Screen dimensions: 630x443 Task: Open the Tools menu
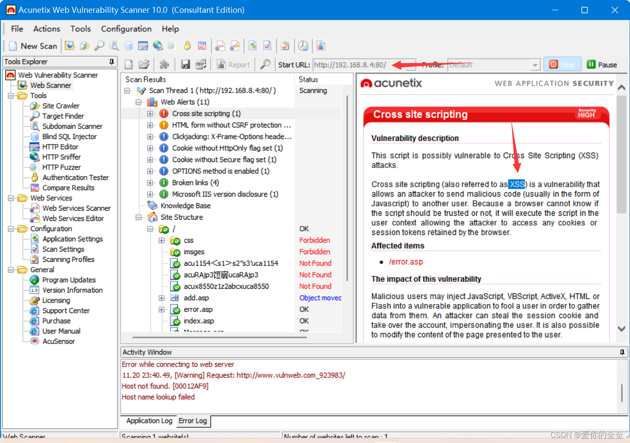coord(81,29)
